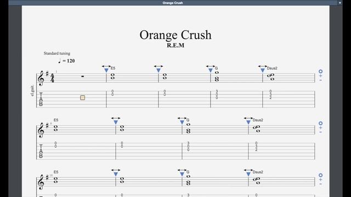Click plus icon at end of third system
The width and height of the screenshot is (351, 197).
[320, 179]
